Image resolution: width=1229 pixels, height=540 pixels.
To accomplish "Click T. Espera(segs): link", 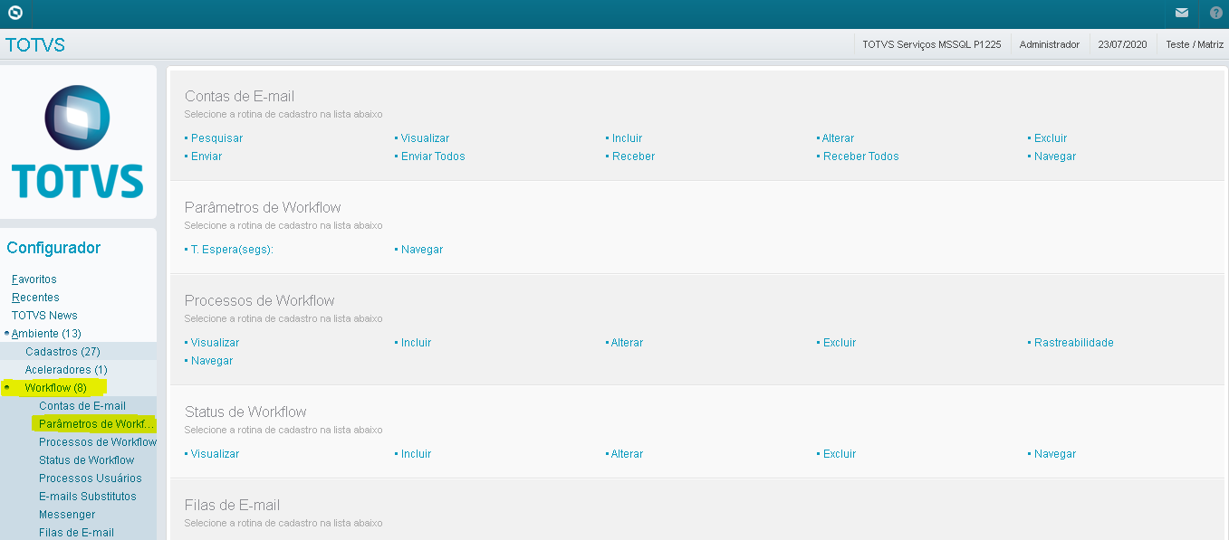I will click(x=232, y=250).
